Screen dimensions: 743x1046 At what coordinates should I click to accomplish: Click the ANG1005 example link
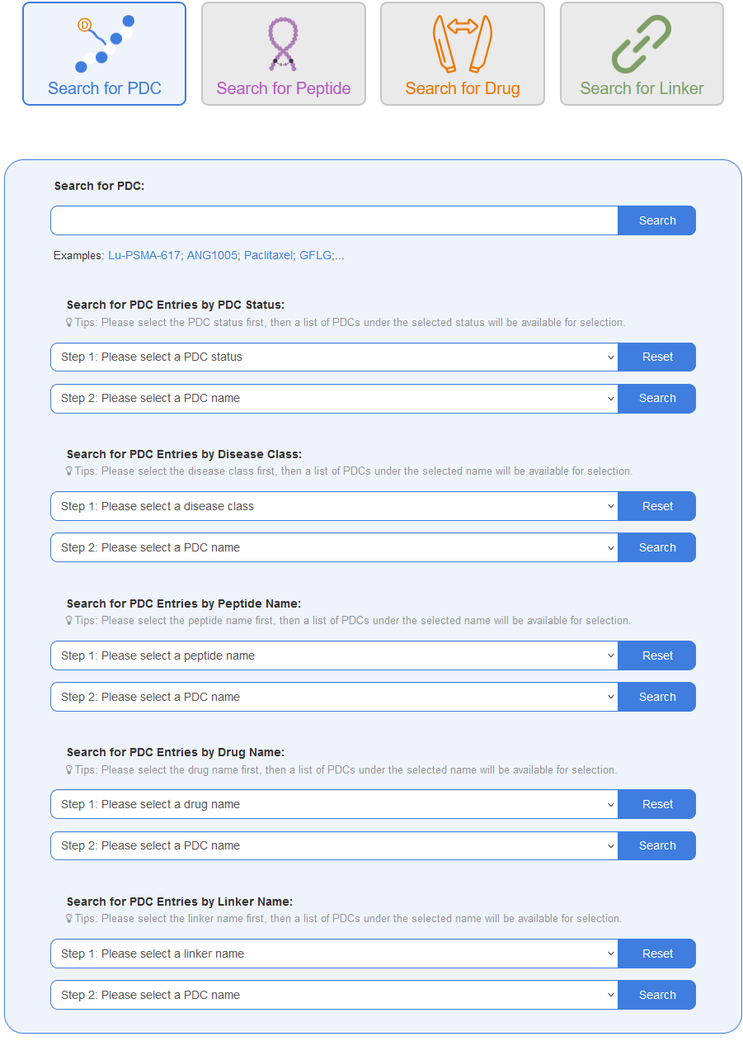tap(213, 256)
